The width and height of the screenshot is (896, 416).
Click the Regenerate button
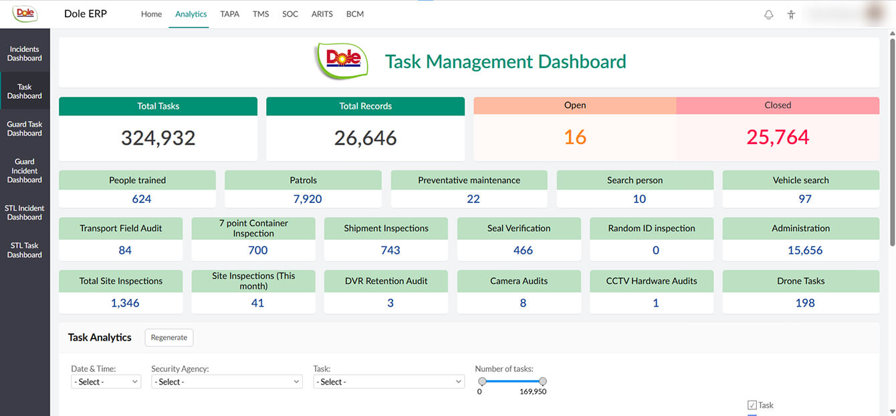pyautogui.click(x=169, y=337)
